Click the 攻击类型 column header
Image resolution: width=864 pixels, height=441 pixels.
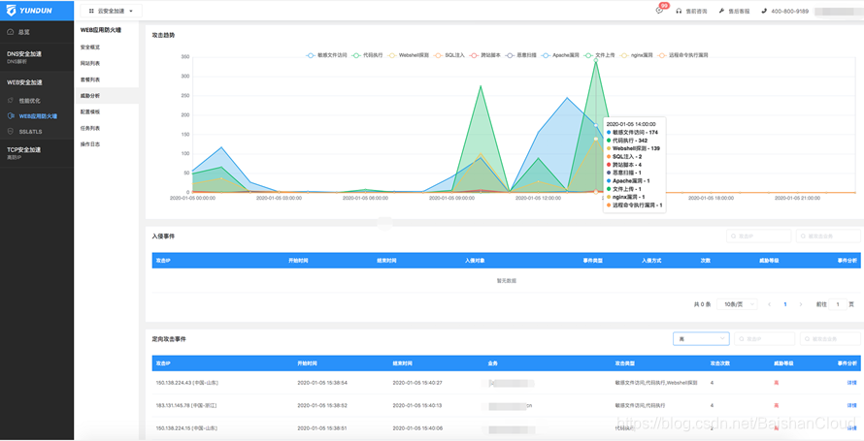[624, 363]
